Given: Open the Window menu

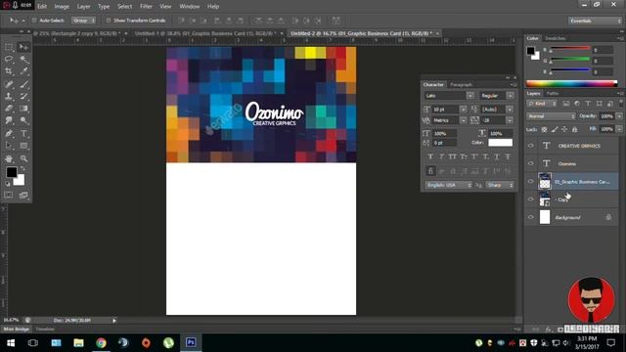Looking at the screenshot, I should tap(189, 7).
